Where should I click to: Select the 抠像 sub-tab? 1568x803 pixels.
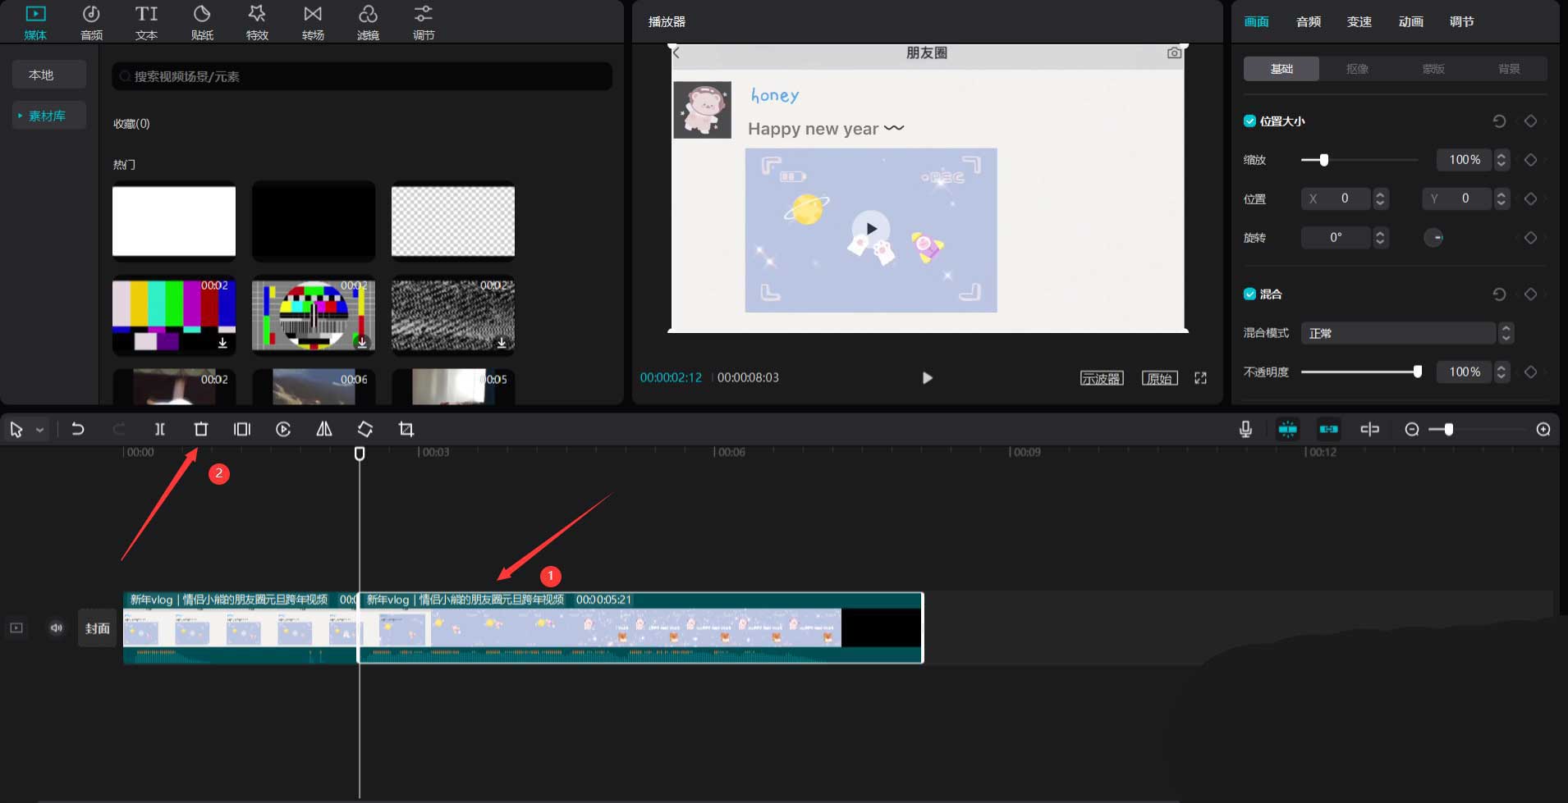(x=1358, y=69)
